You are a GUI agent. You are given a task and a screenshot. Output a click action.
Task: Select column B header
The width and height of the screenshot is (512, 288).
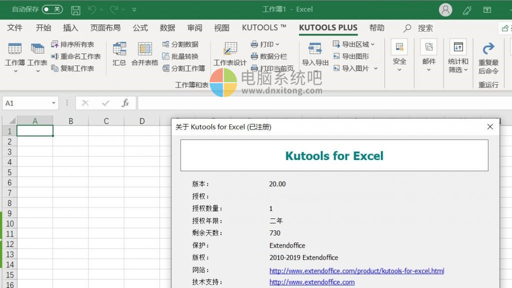tap(70, 121)
